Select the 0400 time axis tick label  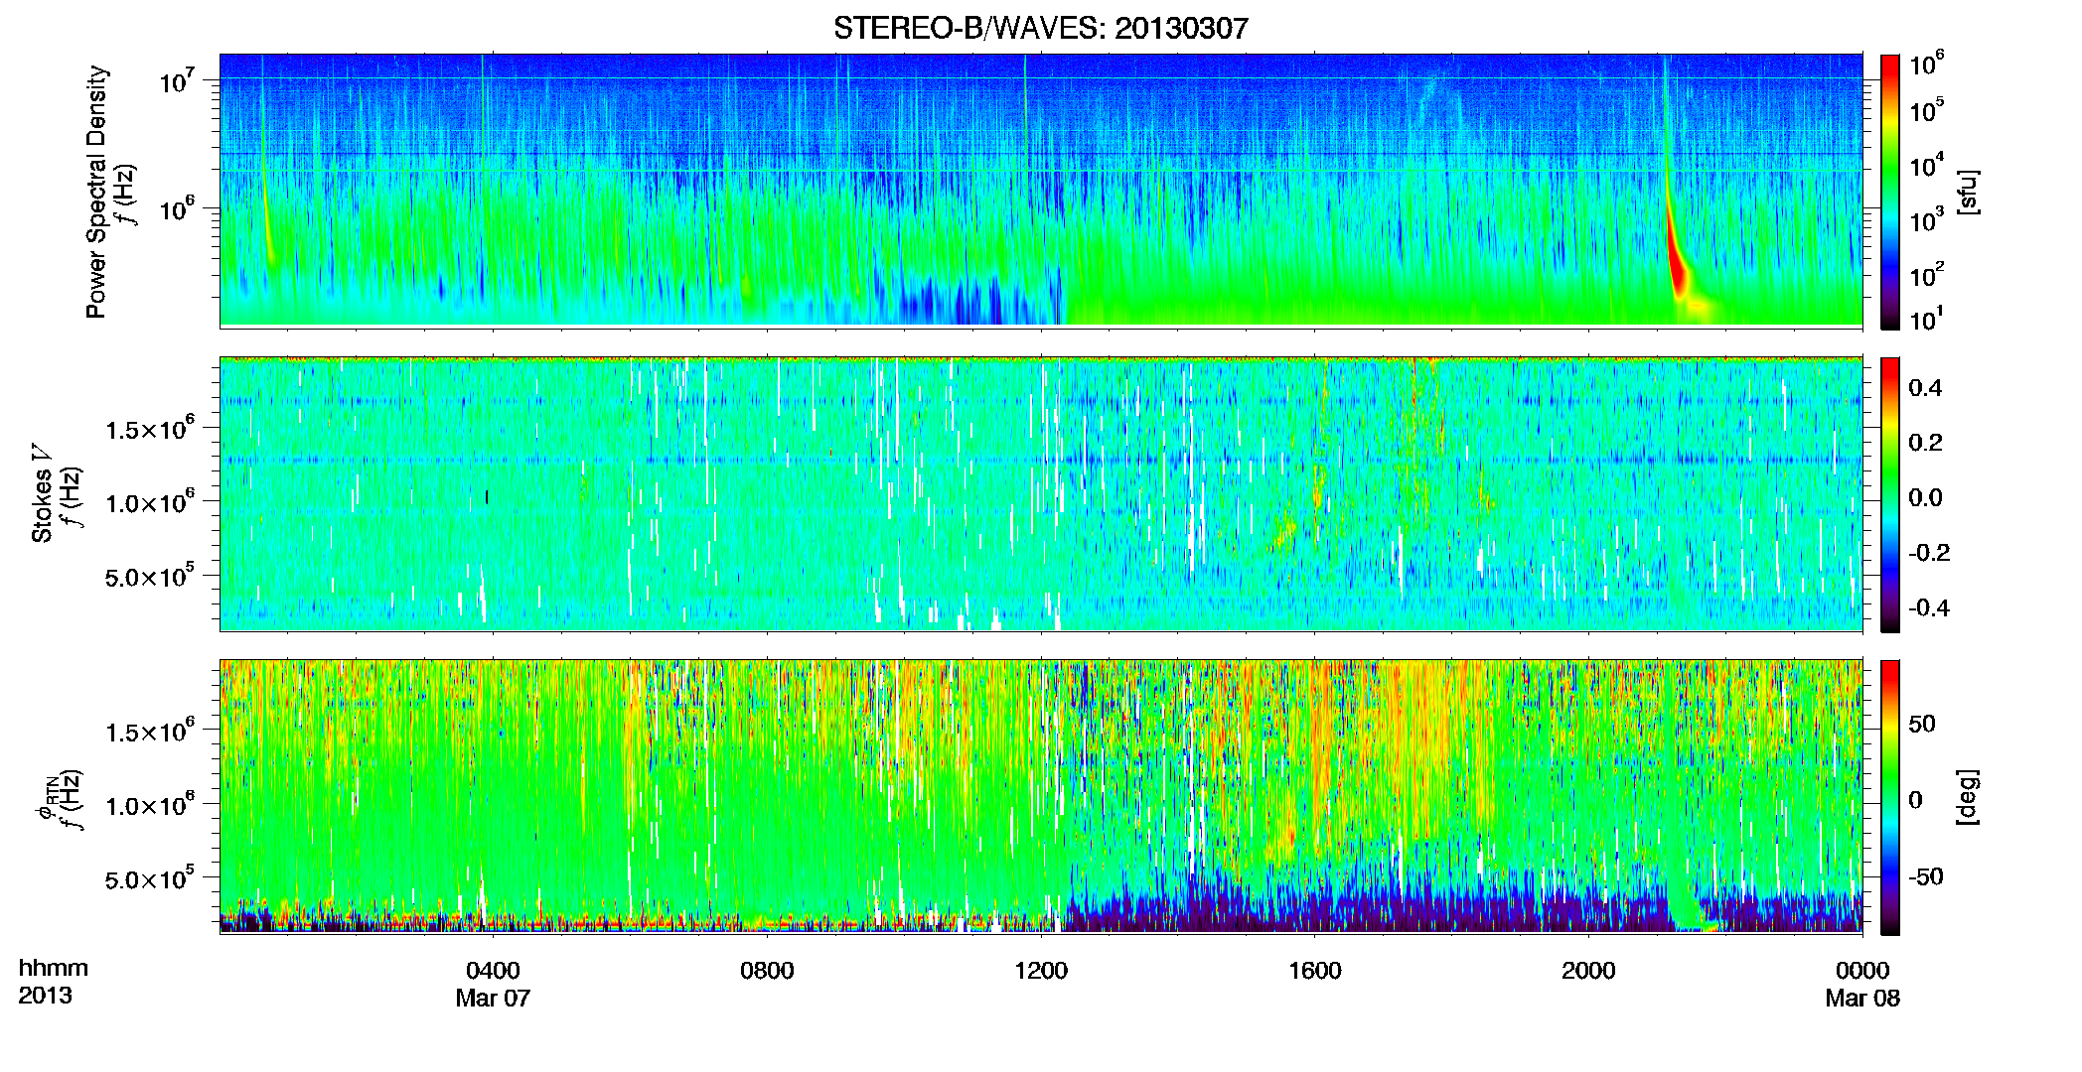coord(493,970)
